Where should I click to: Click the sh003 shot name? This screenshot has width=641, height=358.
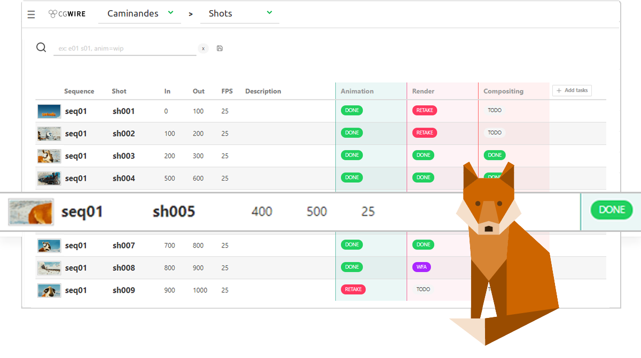(x=123, y=156)
